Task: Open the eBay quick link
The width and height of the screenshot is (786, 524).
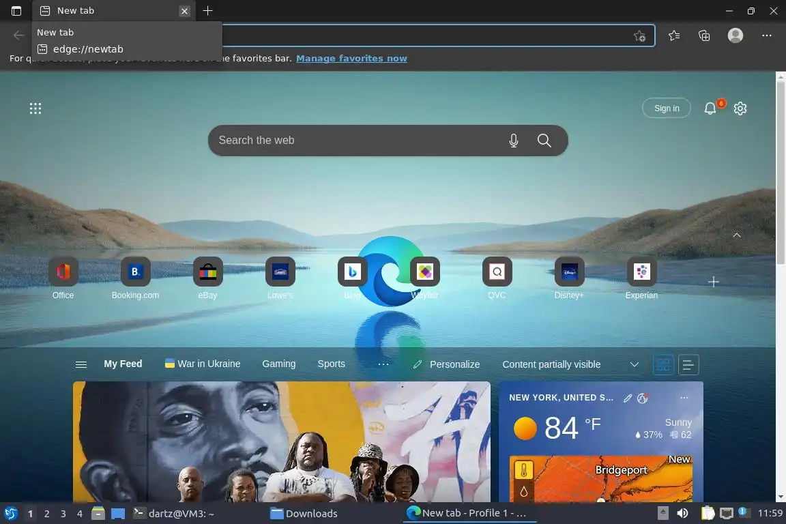Action: pos(207,278)
